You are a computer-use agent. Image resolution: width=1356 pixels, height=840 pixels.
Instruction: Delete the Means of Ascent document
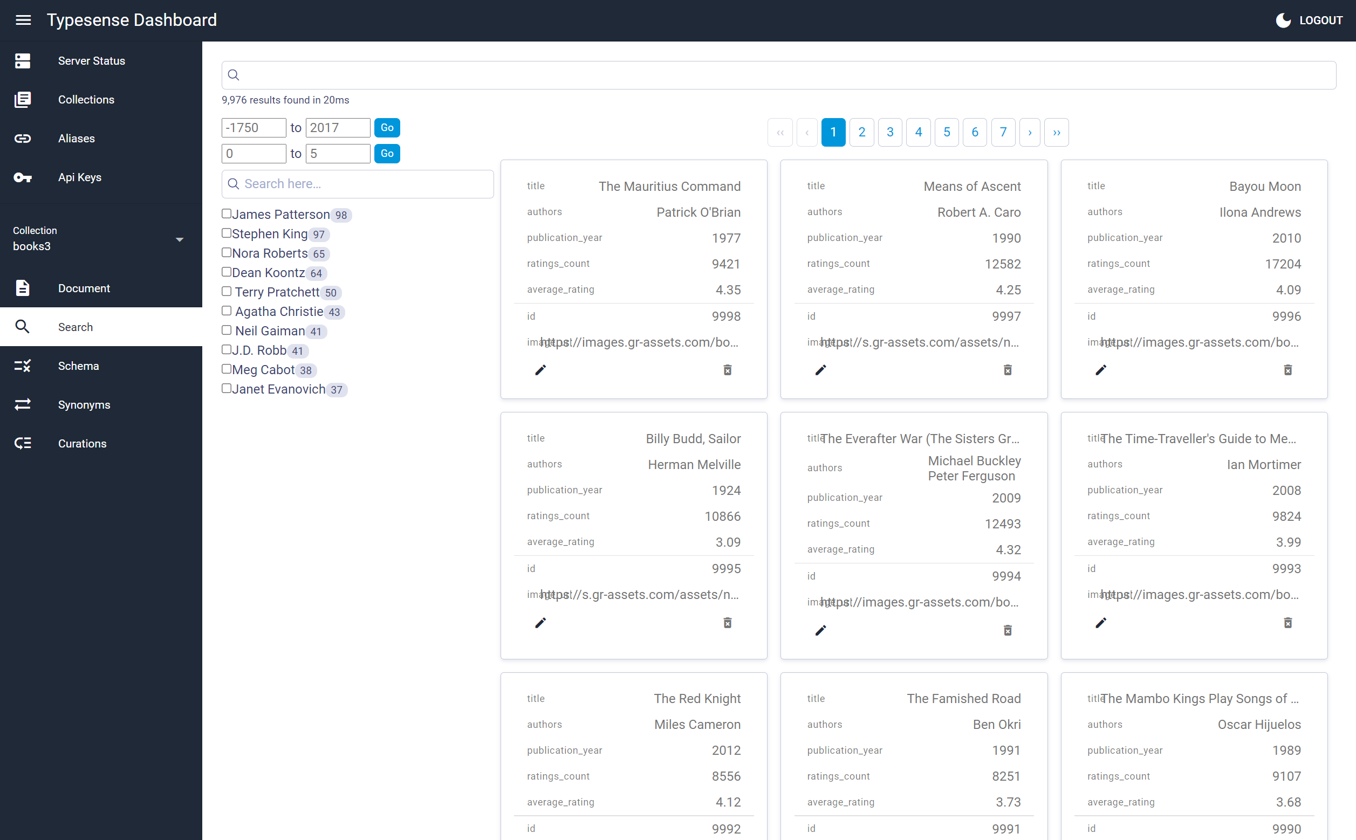click(1007, 370)
